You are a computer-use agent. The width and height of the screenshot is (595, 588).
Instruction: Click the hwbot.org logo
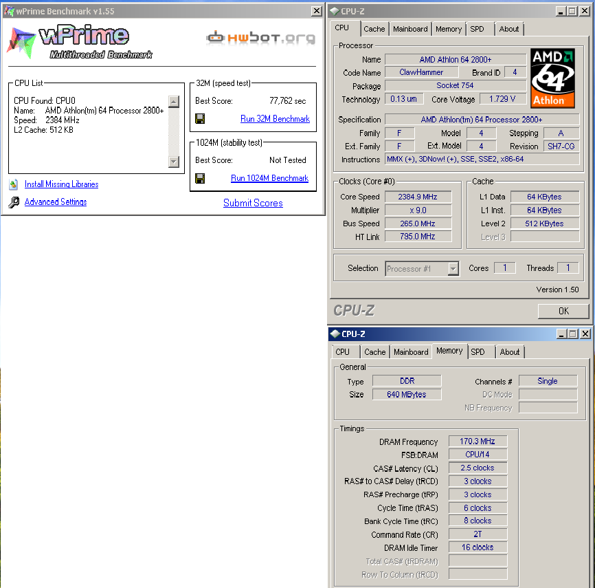tap(260, 37)
